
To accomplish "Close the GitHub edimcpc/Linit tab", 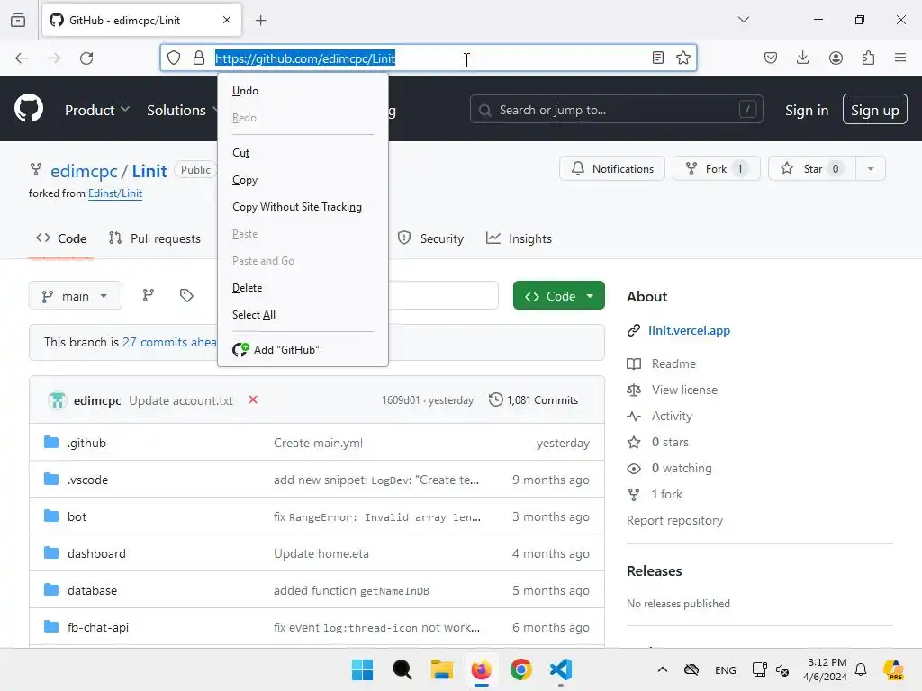I will click(227, 20).
